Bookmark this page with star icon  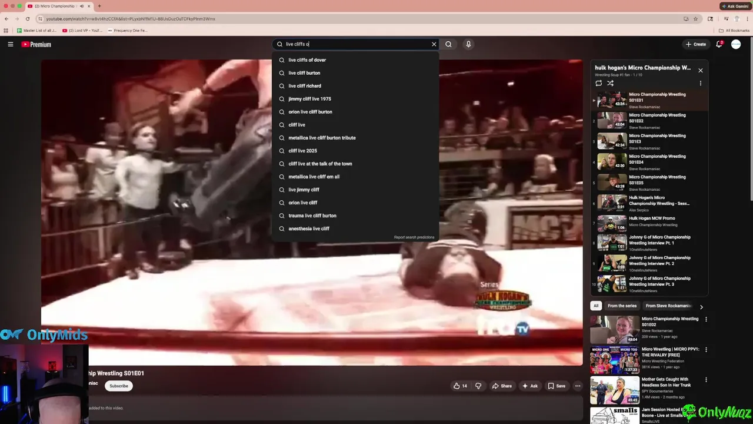click(695, 19)
